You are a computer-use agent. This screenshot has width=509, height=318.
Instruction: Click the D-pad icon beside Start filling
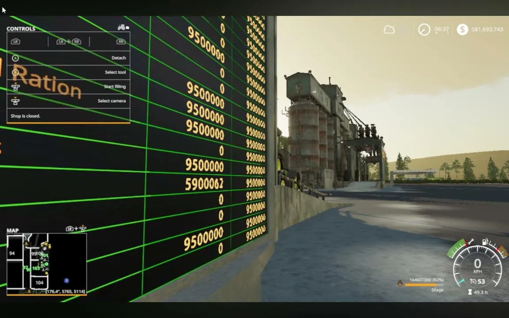pos(15,87)
